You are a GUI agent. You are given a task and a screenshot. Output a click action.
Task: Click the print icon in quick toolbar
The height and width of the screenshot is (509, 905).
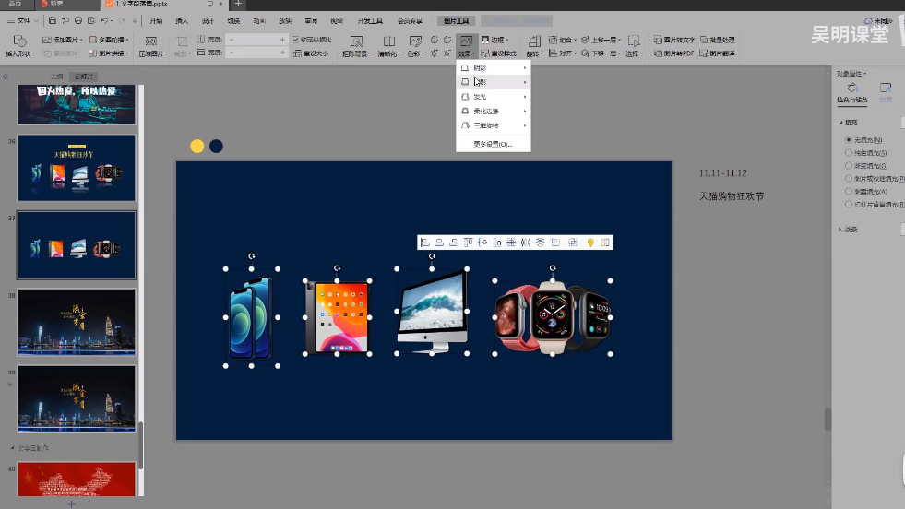coord(78,21)
